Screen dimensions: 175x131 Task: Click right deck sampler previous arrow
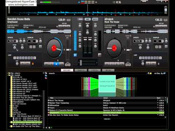157,47
